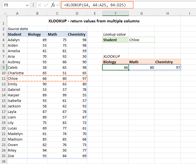The width and height of the screenshot is (196, 164).
Task: Expand the dropdown next to fx
Action: 58,5
